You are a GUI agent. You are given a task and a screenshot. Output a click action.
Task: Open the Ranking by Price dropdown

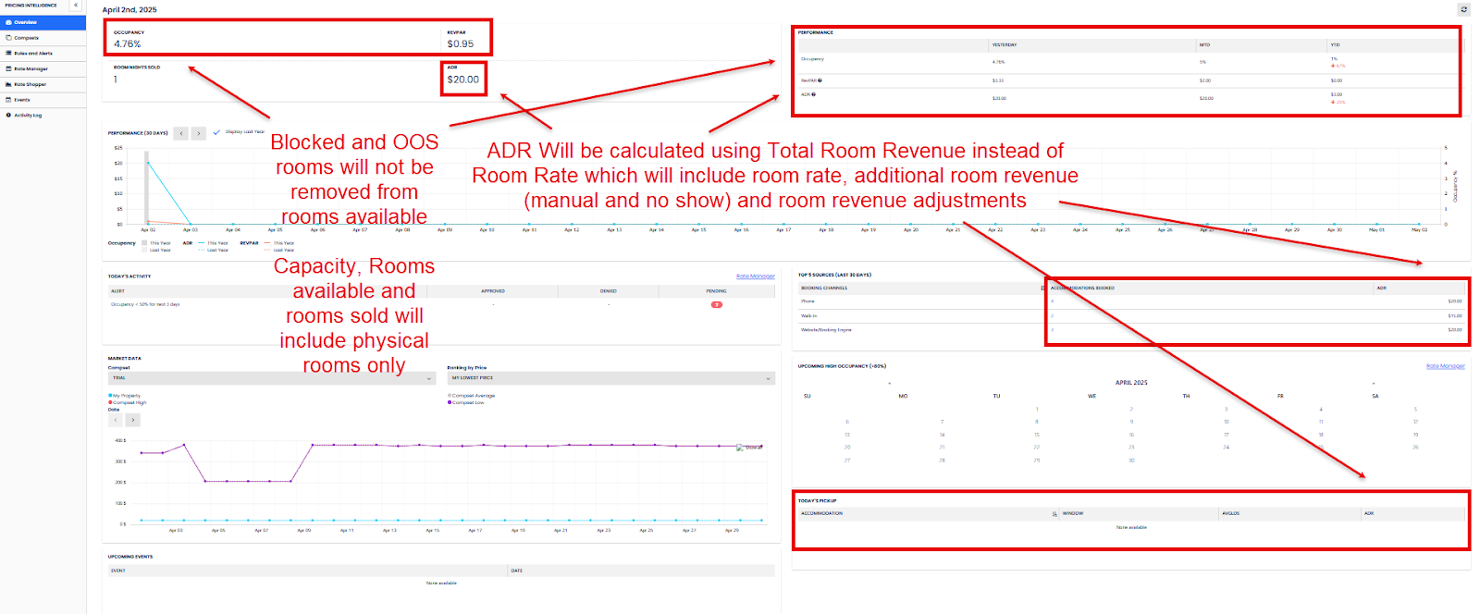[610, 378]
